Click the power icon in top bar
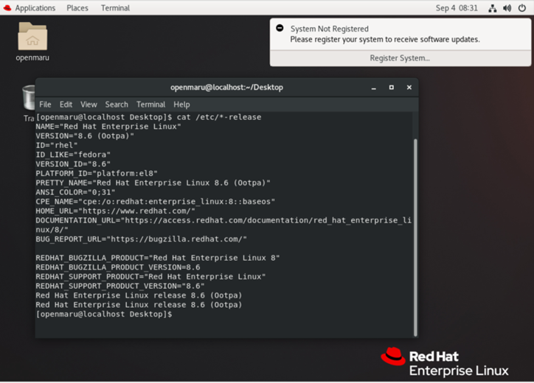Image resolution: width=534 pixels, height=383 pixels. point(522,8)
